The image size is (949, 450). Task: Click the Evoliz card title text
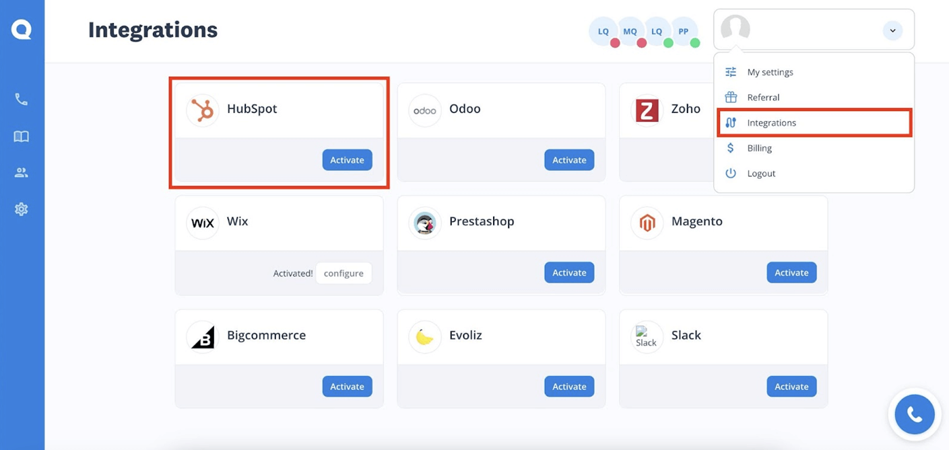click(x=465, y=335)
